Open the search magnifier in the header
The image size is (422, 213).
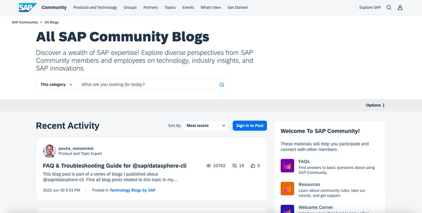(x=389, y=8)
